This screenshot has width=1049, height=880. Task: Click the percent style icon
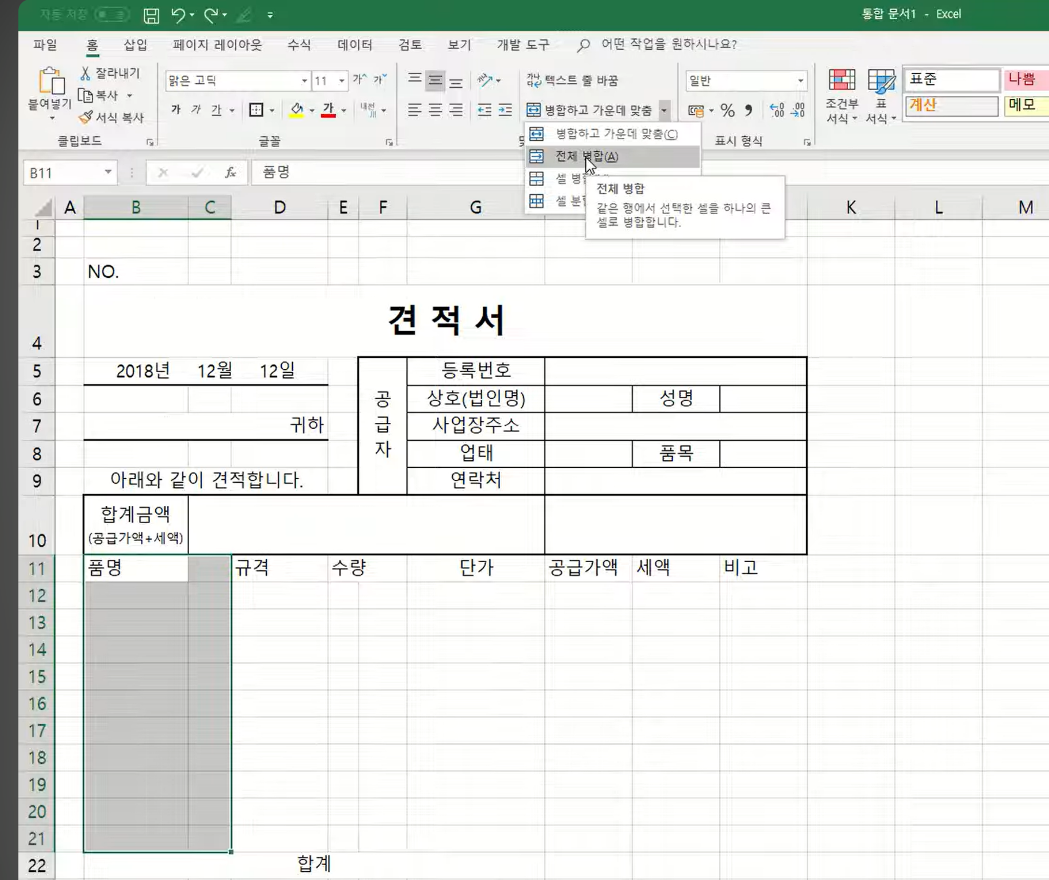(727, 110)
